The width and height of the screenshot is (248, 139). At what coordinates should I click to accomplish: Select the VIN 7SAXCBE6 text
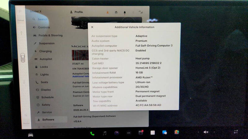coord(81,69)
